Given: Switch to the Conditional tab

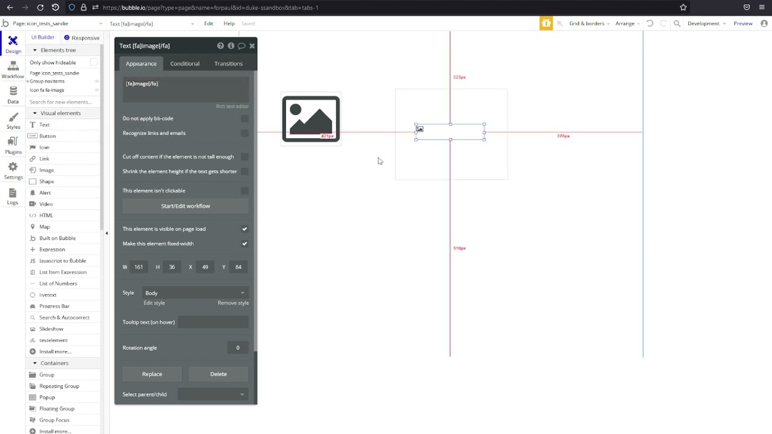Looking at the screenshot, I should point(185,63).
